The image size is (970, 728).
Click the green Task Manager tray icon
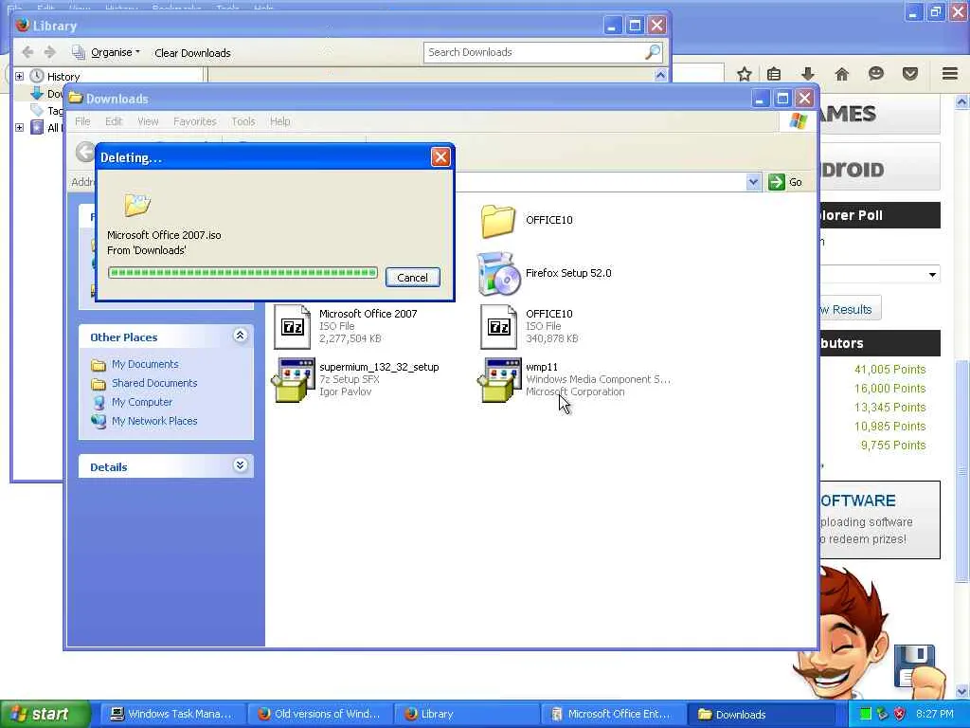866,714
